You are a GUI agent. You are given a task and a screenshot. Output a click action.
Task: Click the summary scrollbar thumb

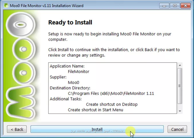pyautogui.click(x=180, y=86)
